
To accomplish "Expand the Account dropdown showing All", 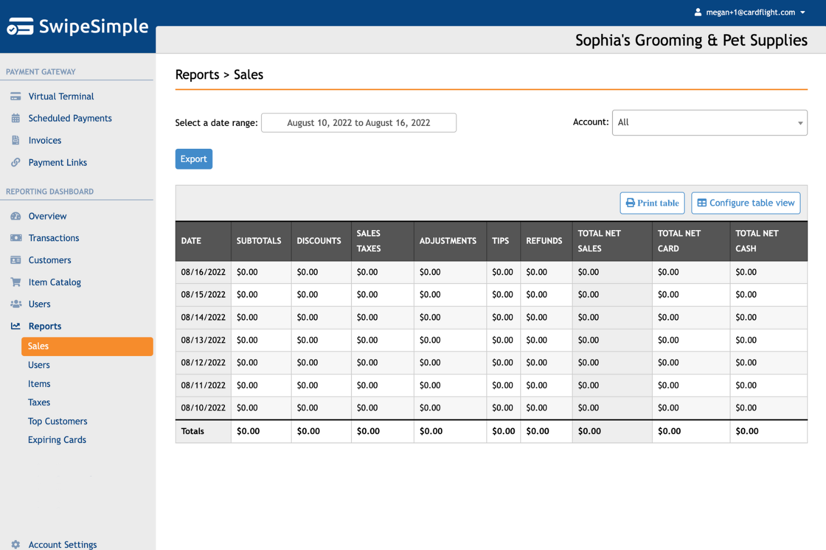I will (x=709, y=123).
